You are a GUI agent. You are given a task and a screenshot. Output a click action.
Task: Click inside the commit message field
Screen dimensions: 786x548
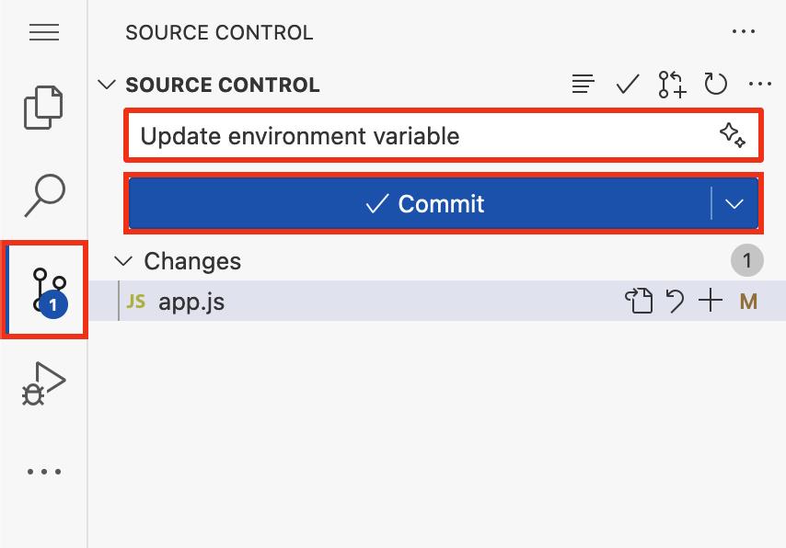(368, 135)
